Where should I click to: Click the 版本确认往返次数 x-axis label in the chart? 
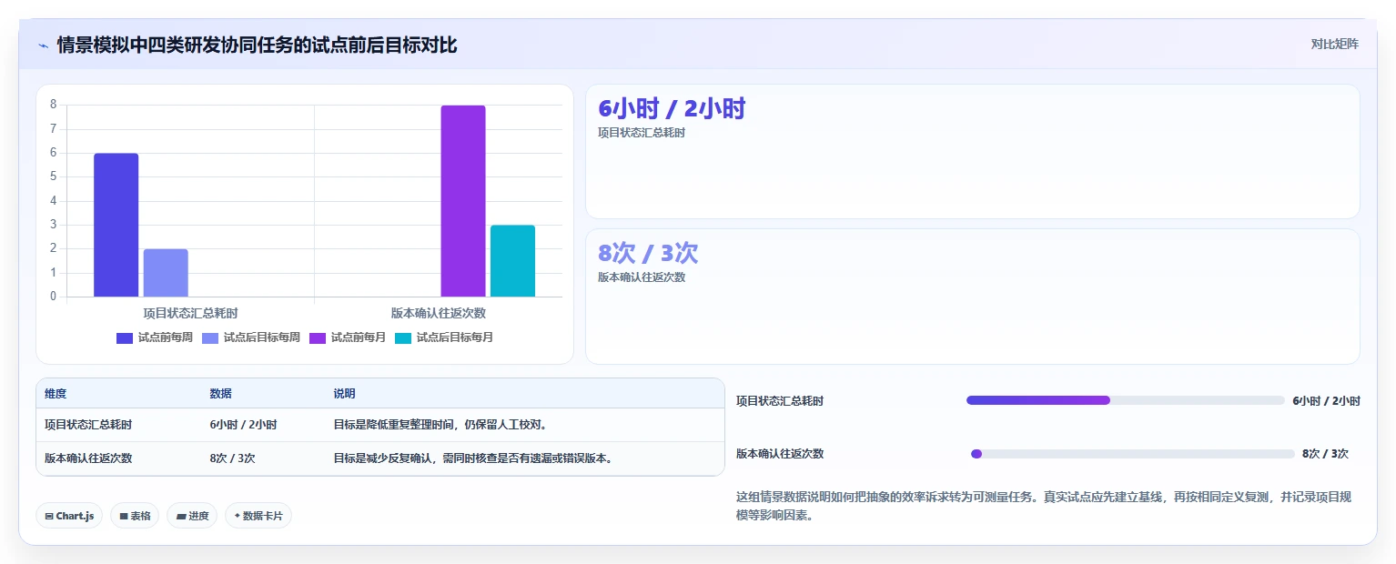[439, 313]
